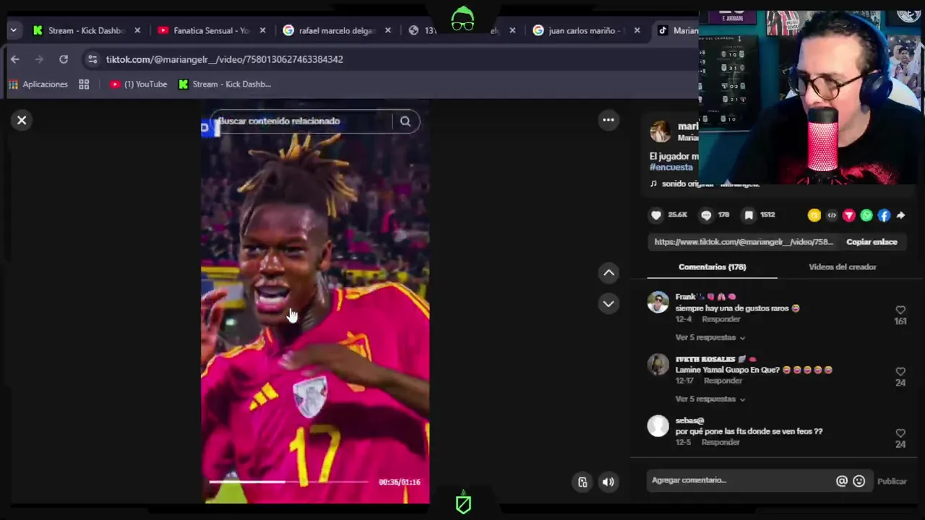Image resolution: width=925 pixels, height=520 pixels.
Task: Click the username sebas@
Action: pos(689,420)
